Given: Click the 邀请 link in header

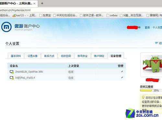Looking at the screenshot, I should [x=147, y=27].
